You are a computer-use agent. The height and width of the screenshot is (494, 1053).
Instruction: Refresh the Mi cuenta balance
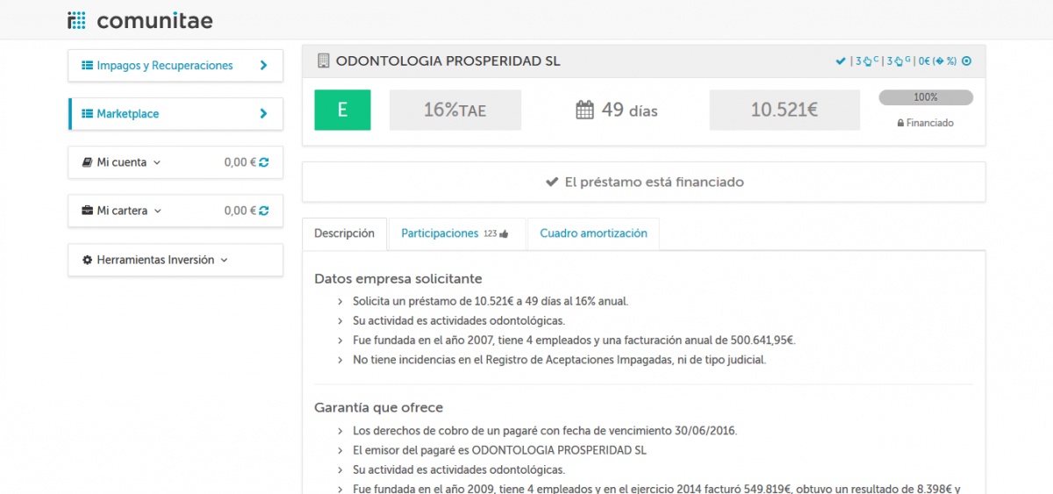[x=264, y=162]
